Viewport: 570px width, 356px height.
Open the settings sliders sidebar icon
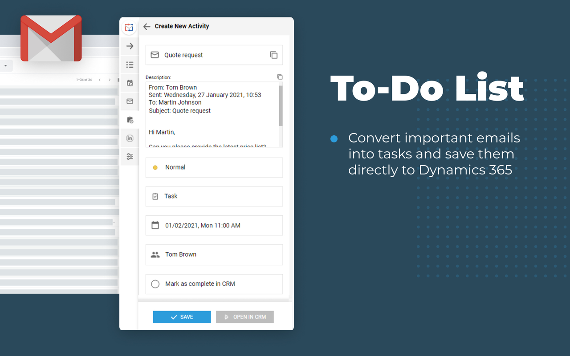(x=130, y=157)
